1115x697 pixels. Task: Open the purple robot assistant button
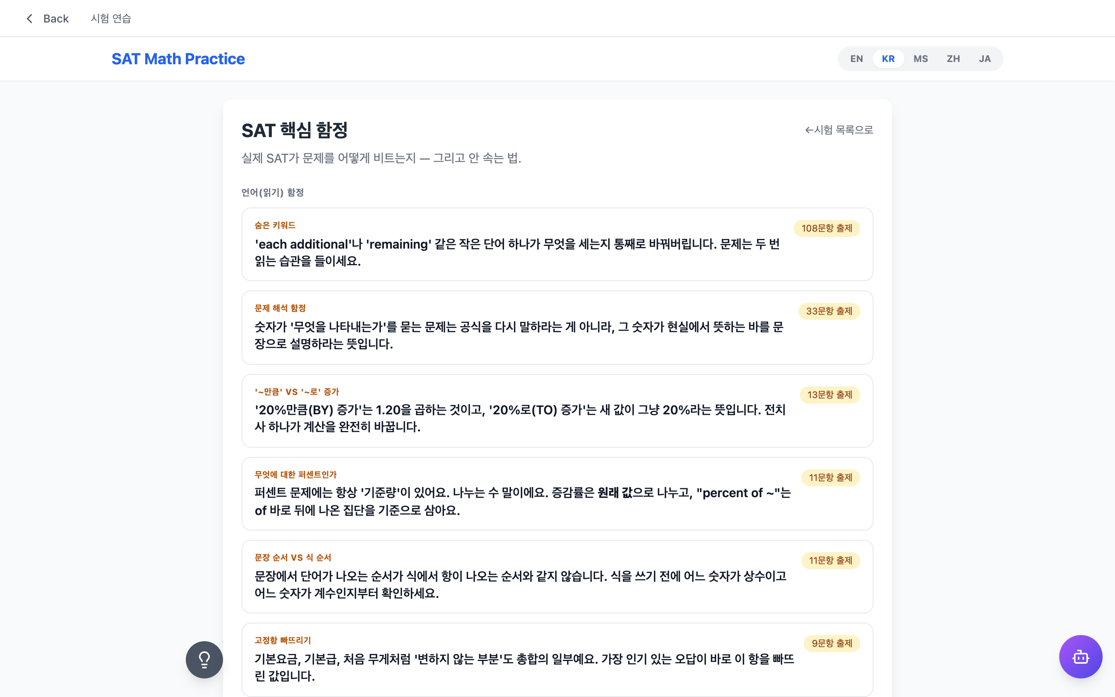[x=1081, y=656]
